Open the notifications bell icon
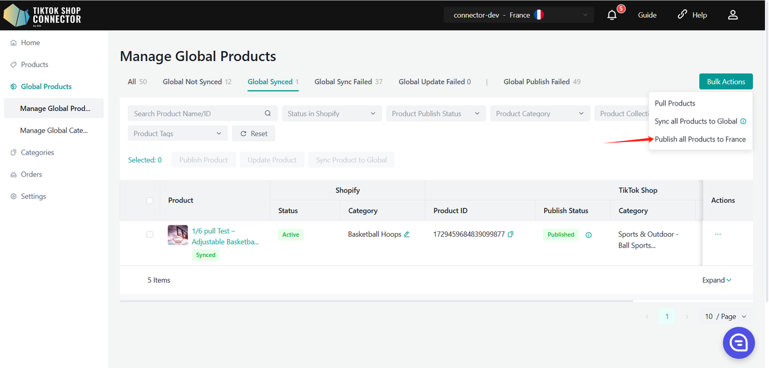 click(612, 15)
